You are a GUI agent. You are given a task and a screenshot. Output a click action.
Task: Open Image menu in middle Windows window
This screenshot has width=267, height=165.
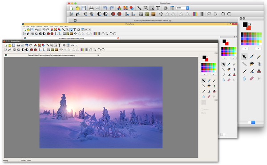[x=32, y=27]
